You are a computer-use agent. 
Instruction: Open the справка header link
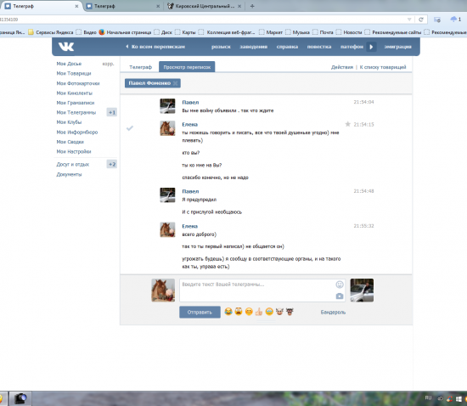coord(287,47)
